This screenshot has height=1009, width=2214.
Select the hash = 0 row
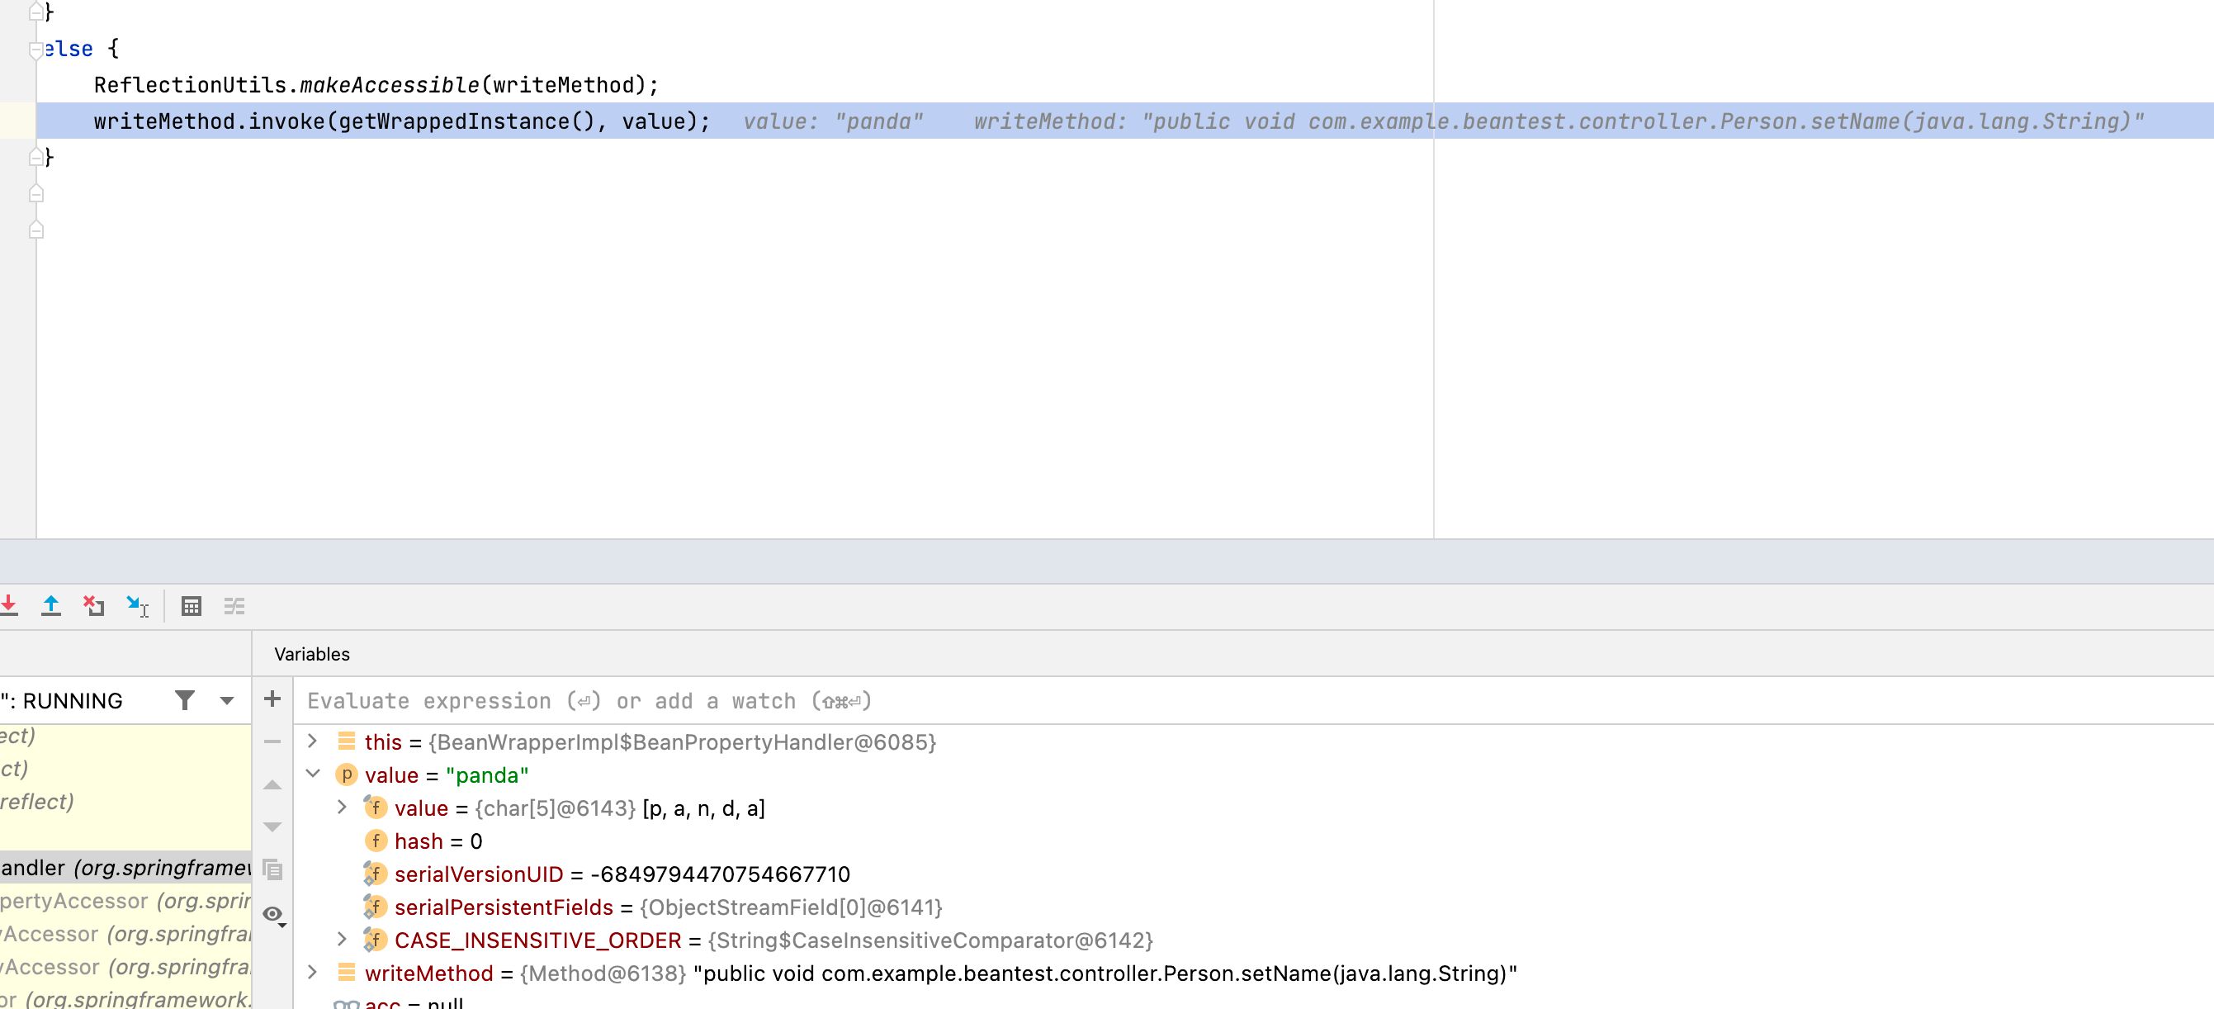1253,841
